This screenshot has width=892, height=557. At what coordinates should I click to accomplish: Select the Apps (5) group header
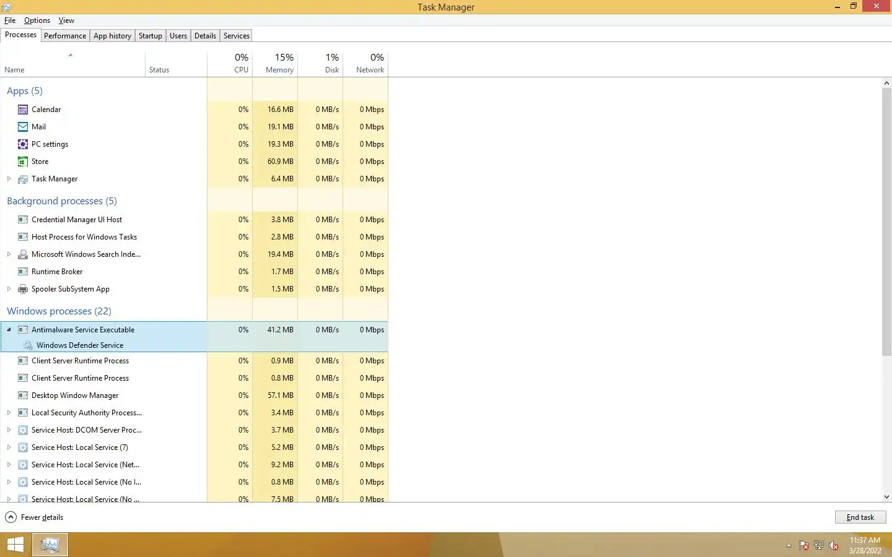[25, 91]
